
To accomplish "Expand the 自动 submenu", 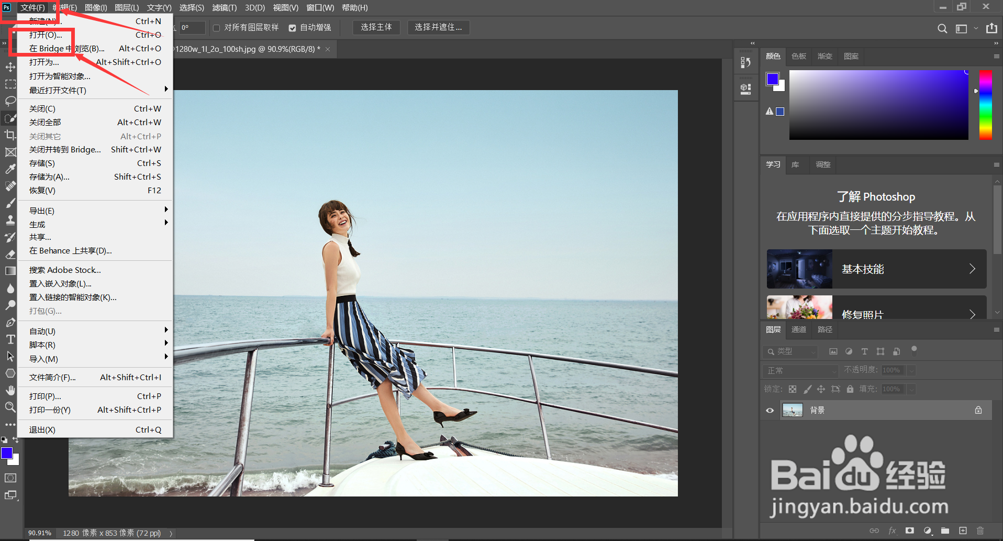I will (x=95, y=331).
